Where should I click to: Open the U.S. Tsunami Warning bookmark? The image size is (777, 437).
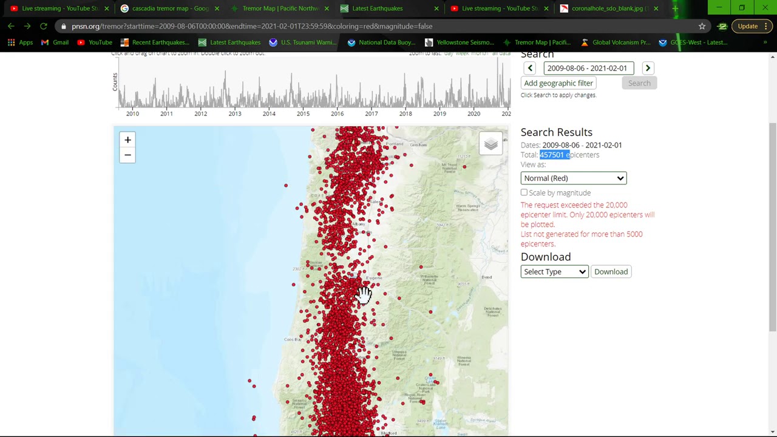pyautogui.click(x=302, y=42)
